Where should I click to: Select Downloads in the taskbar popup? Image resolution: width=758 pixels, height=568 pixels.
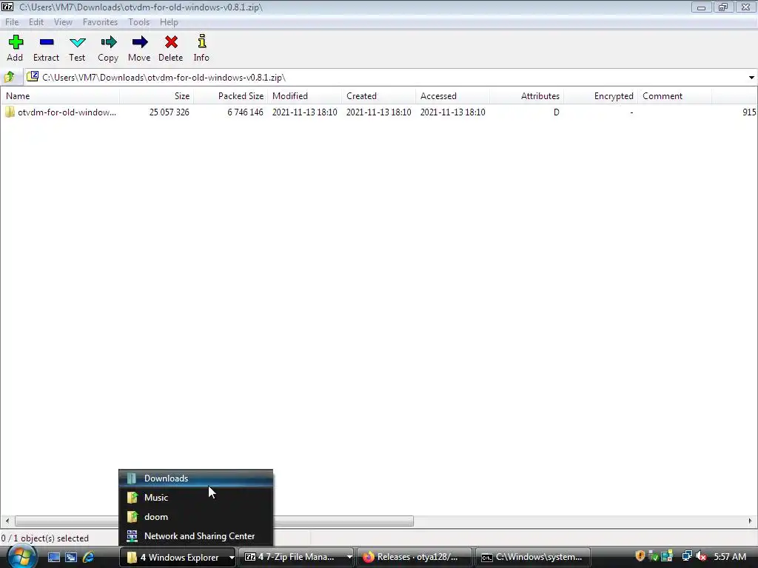(x=195, y=479)
